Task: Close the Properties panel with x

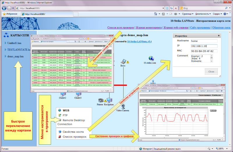Action: click(219, 36)
